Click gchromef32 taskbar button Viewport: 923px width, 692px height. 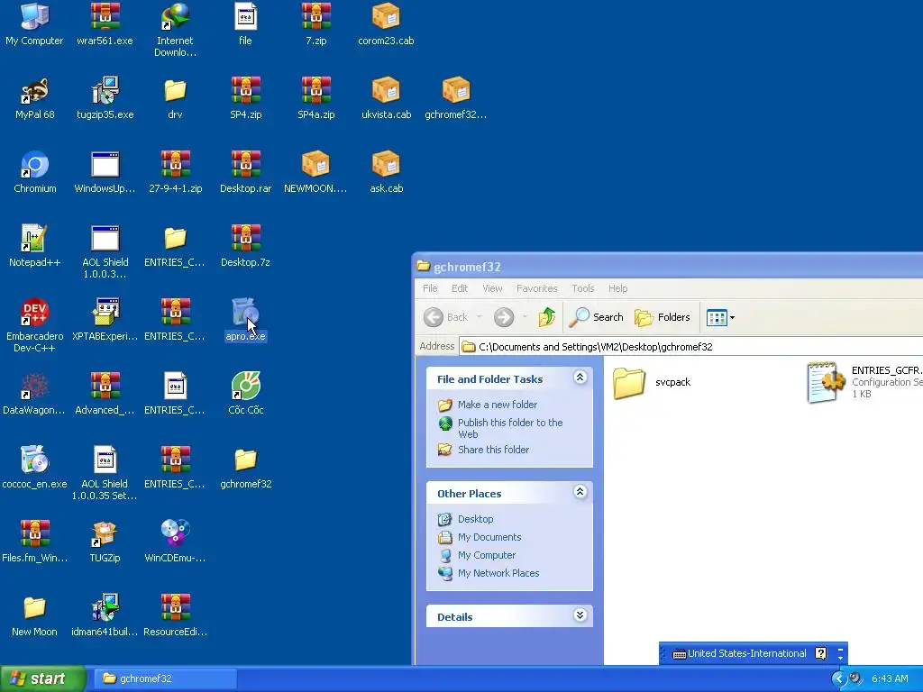[166, 678]
